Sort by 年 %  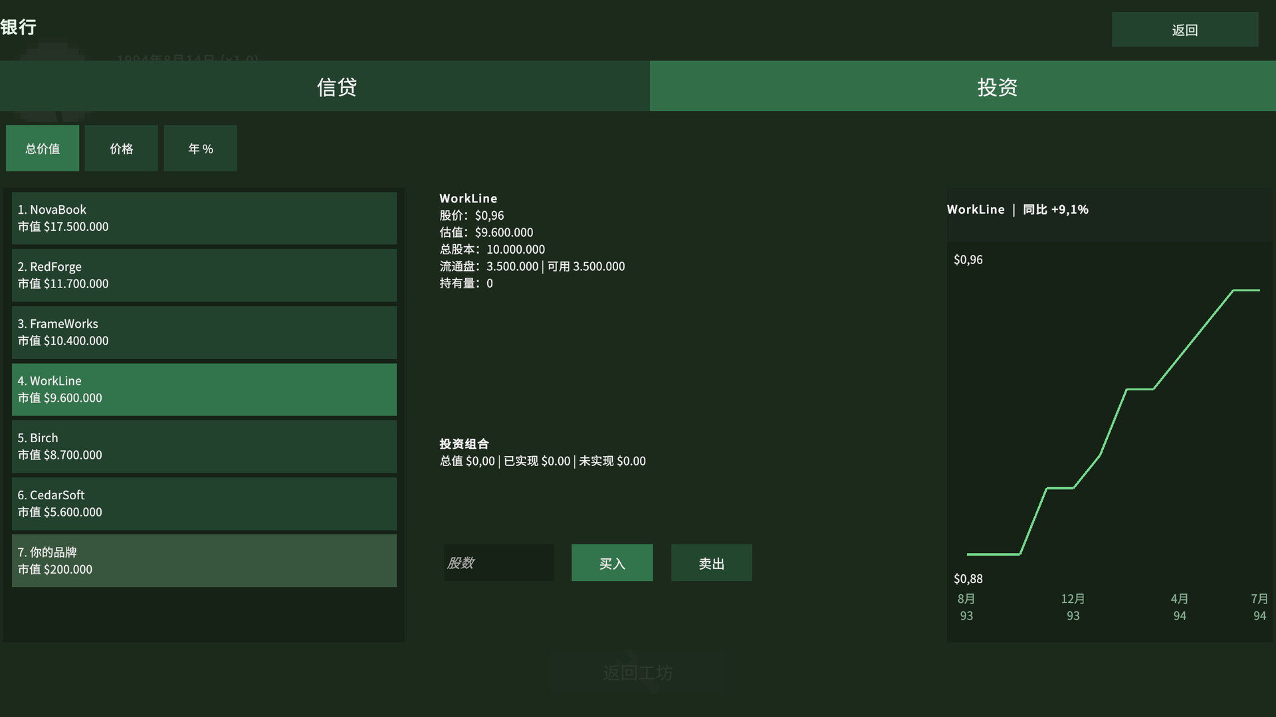[x=201, y=148]
